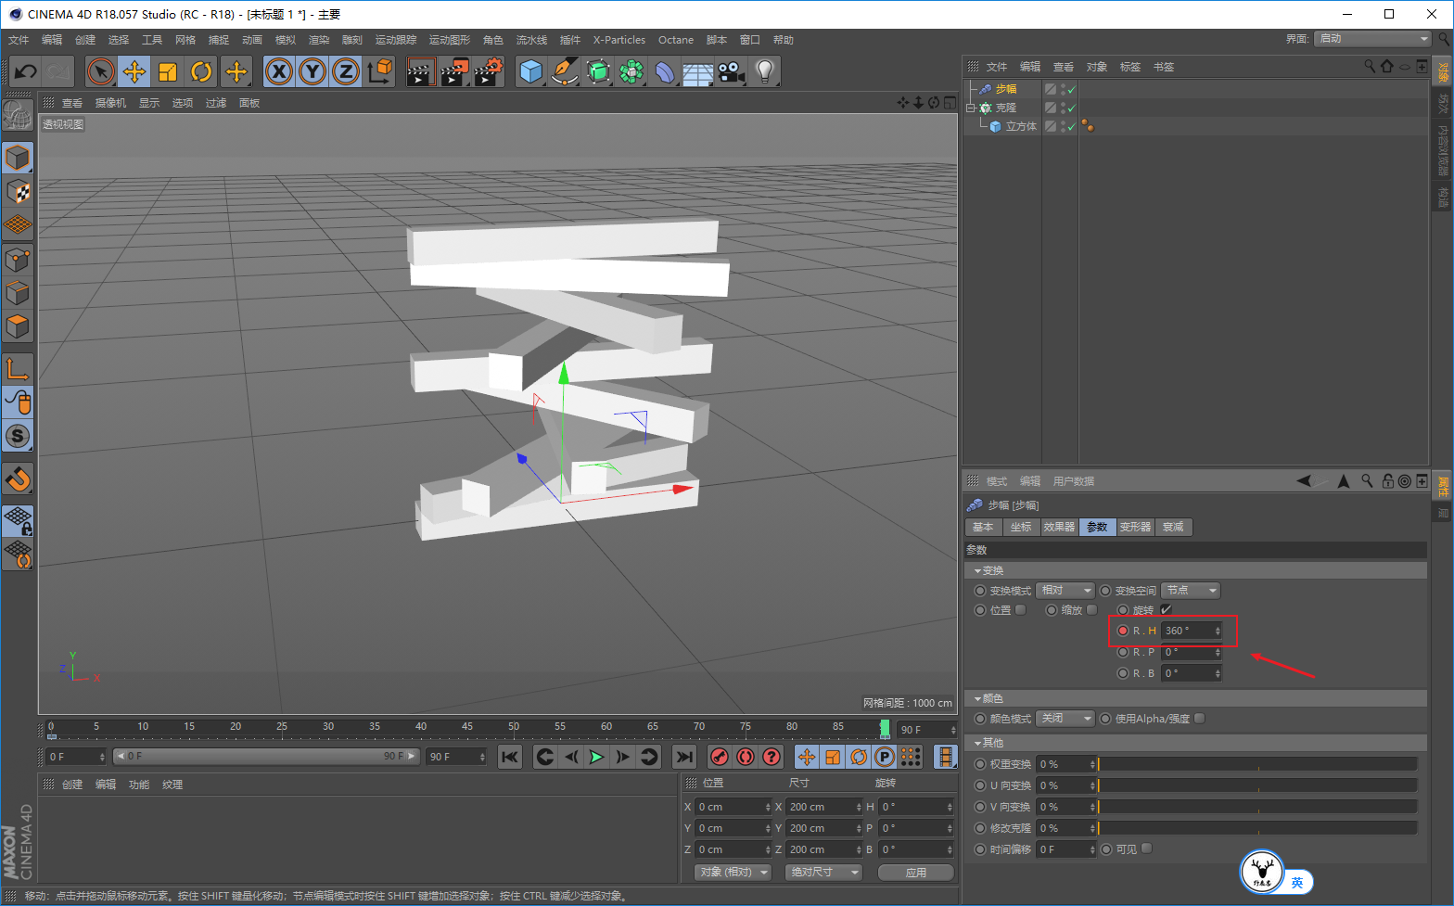The height and width of the screenshot is (906, 1454).
Task: Switch to the 衰减 tab
Action: [x=1173, y=527]
